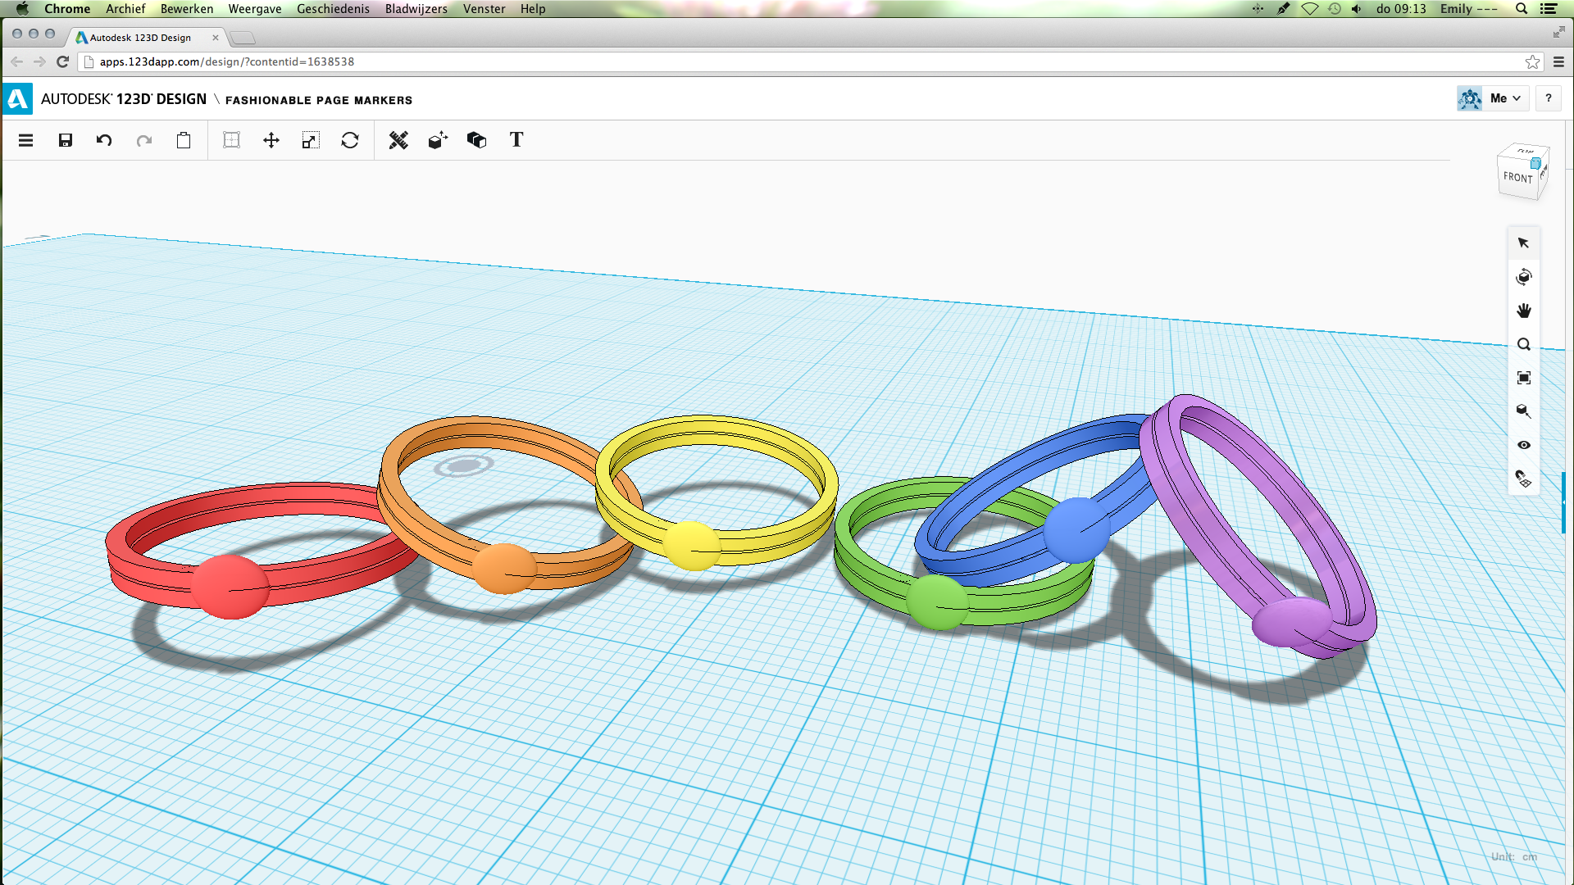Click the volume icon in the menu bar

(x=1357, y=9)
